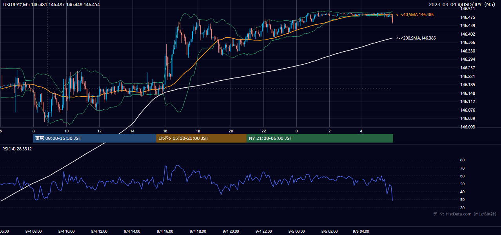Image resolution: width=501 pixels, height=235 pixels.
Task: Click the bottom time label 9/4 20:00
Action: coord(231,231)
